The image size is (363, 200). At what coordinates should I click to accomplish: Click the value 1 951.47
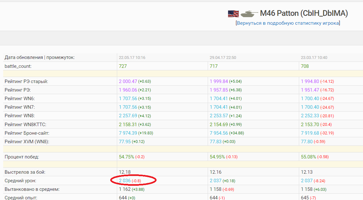310,90
